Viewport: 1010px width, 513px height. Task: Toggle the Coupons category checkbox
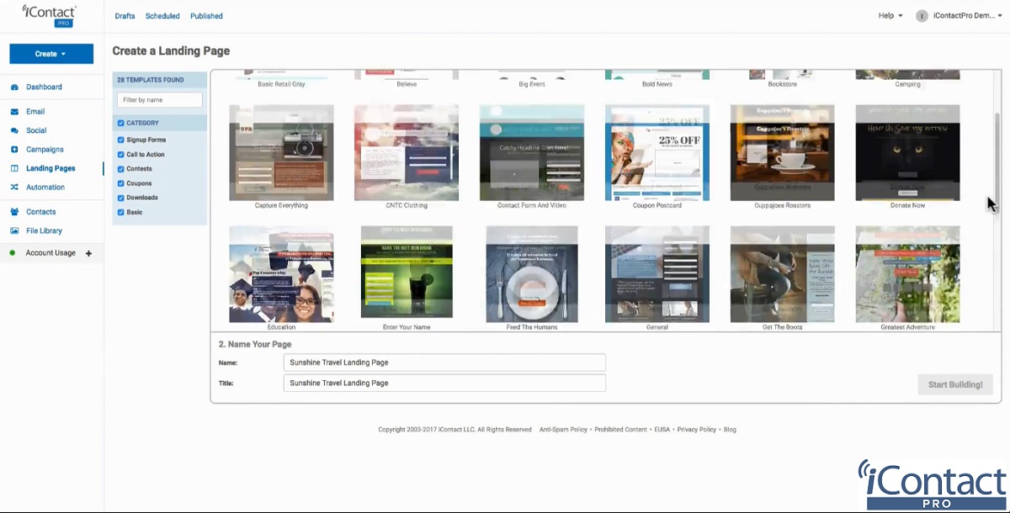coord(121,183)
